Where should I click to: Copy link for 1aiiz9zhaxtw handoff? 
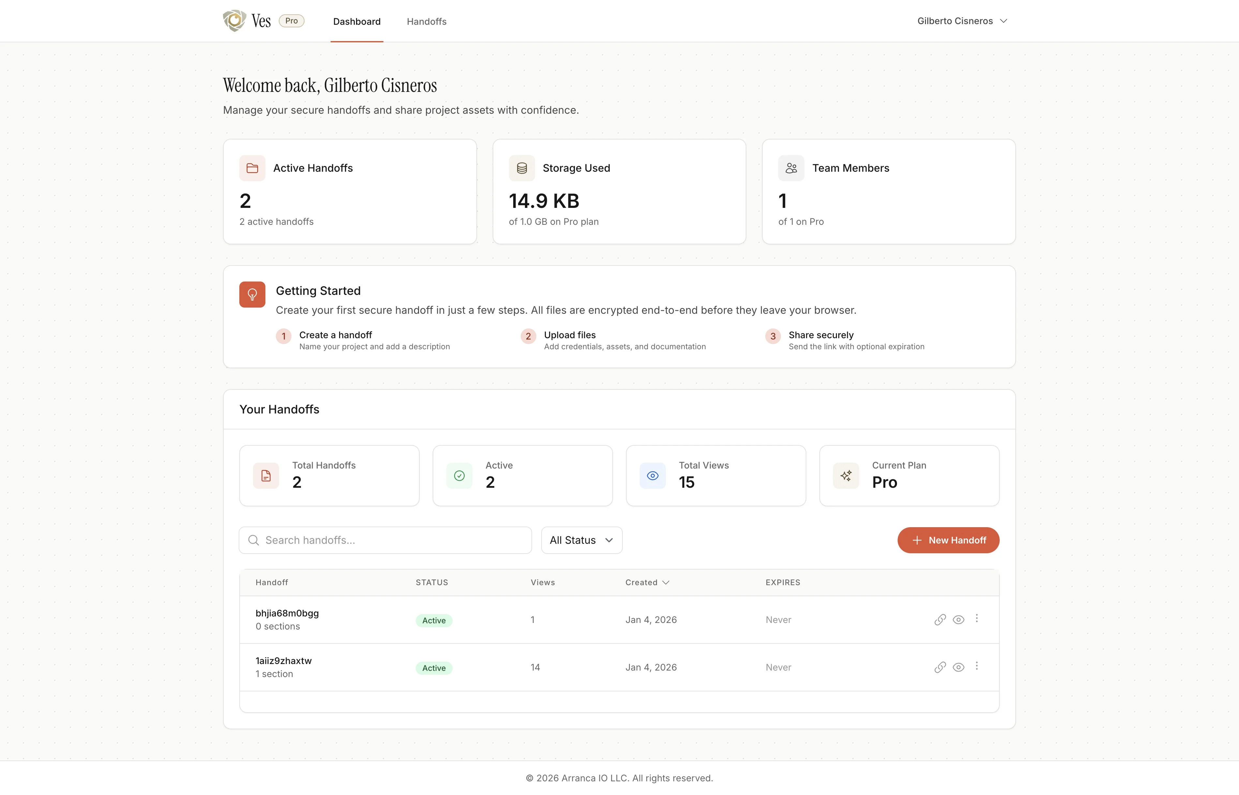940,667
